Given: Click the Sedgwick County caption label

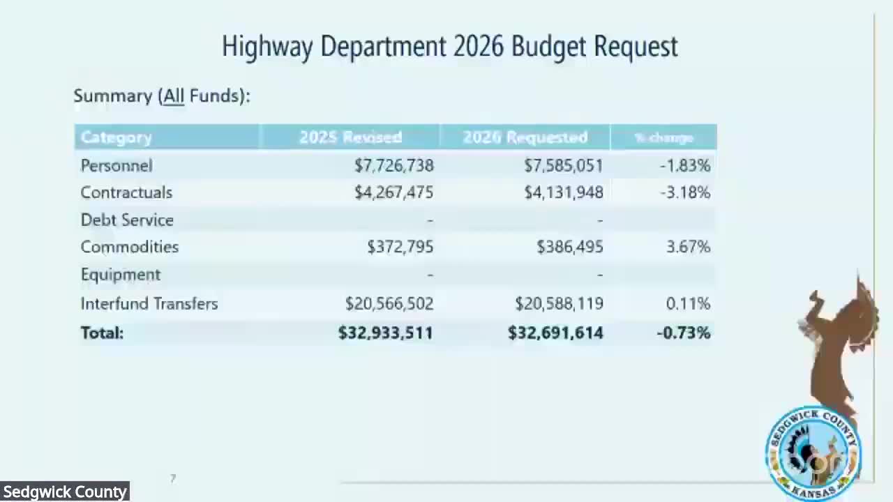Looking at the screenshot, I should (x=65, y=492).
